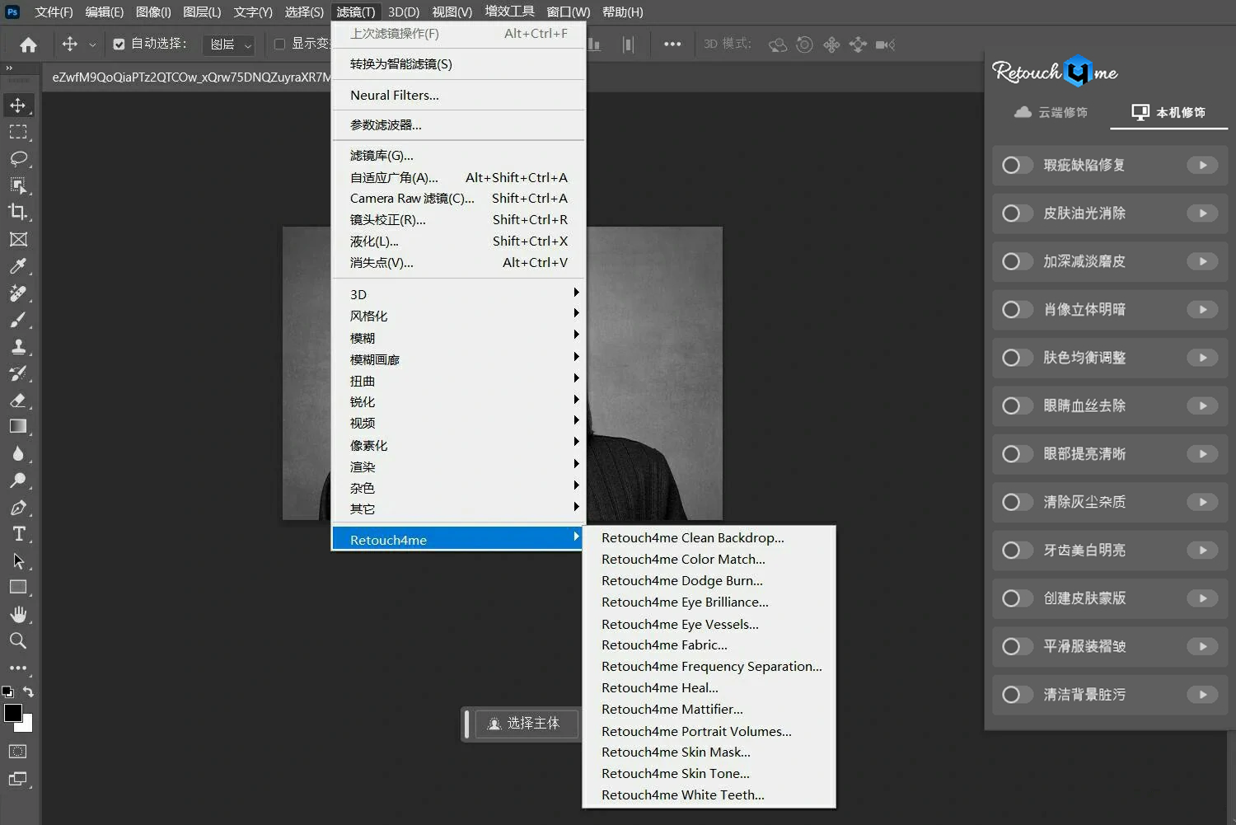Viewport: 1236px width, 825px height.
Task: Toggle the 皮肤油光消除 switch
Action: [x=1016, y=213]
